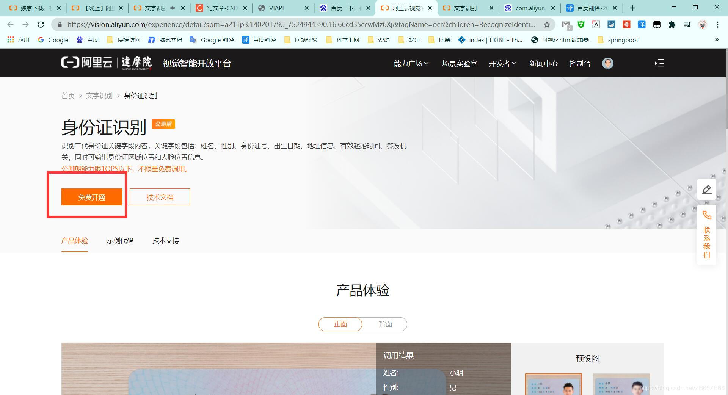This screenshot has height=395, width=728.
Task: Click the floating edit feedback icon
Action: coord(707,190)
